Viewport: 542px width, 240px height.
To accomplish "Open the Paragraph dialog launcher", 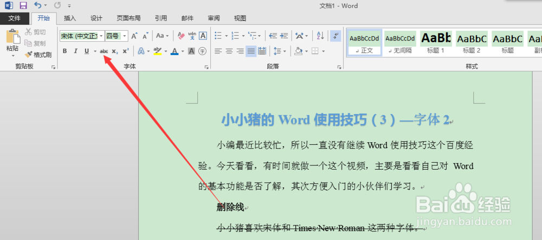I will [x=339, y=67].
